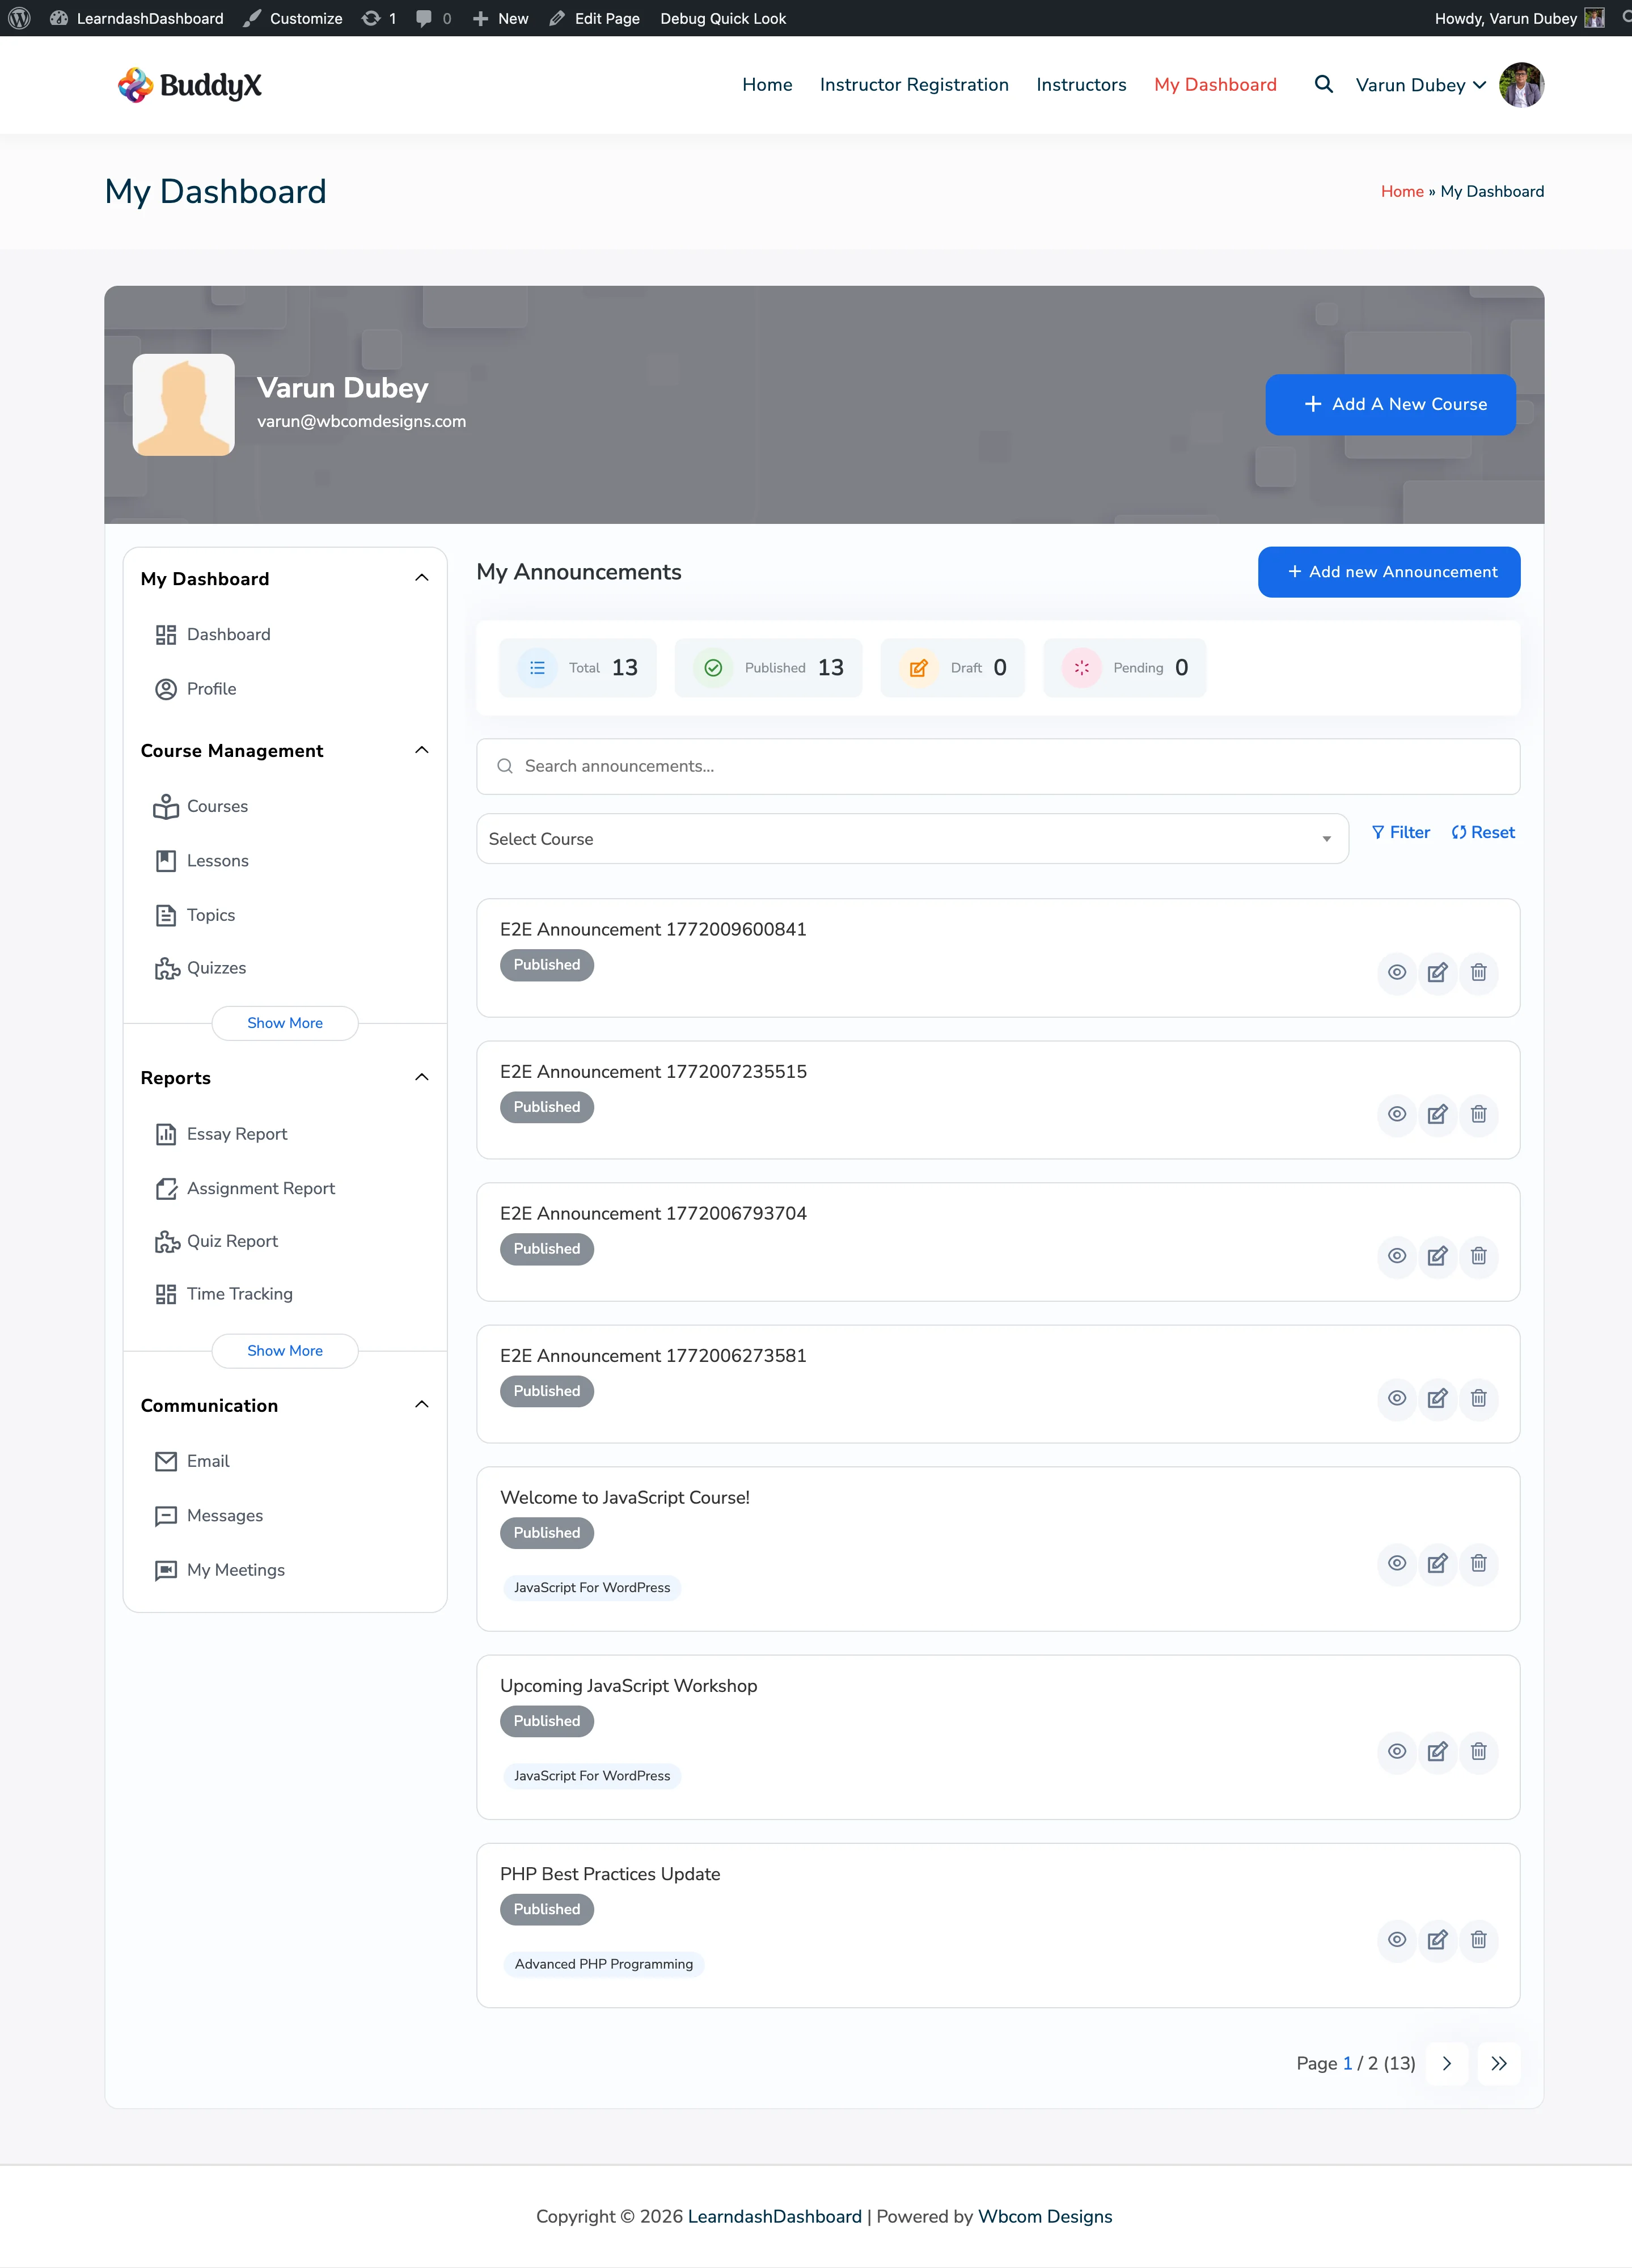
Task: Delete E2E Announcement 1772007235515
Action: click(x=1478, y=1114)
